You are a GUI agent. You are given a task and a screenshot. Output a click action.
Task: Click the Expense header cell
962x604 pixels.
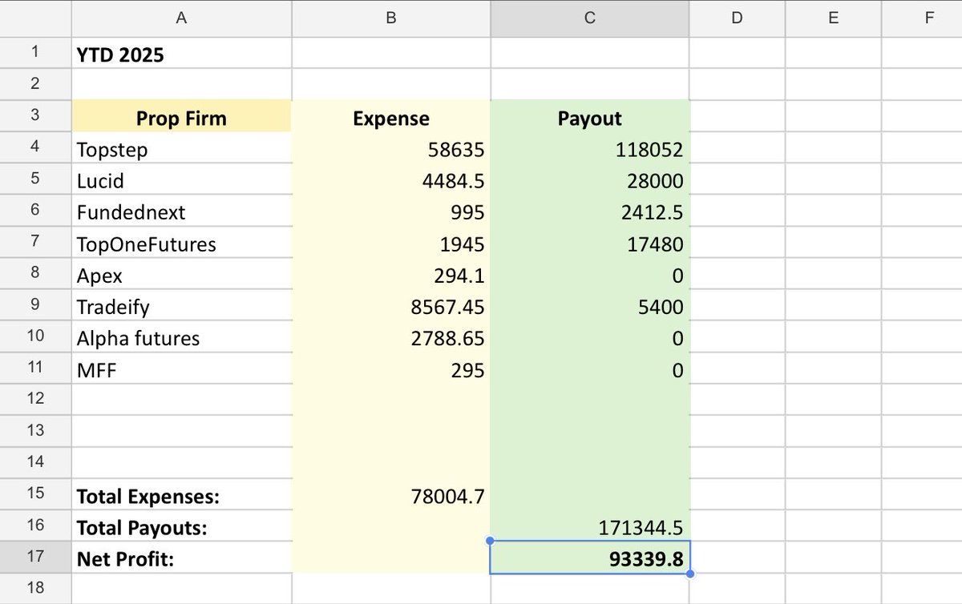coord(391,117)
